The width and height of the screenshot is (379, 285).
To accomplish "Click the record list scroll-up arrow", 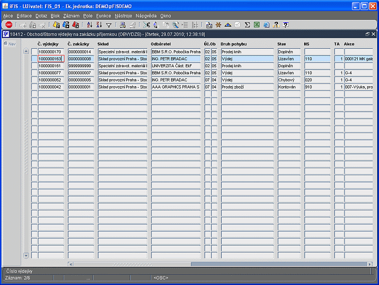I will 26,51.
